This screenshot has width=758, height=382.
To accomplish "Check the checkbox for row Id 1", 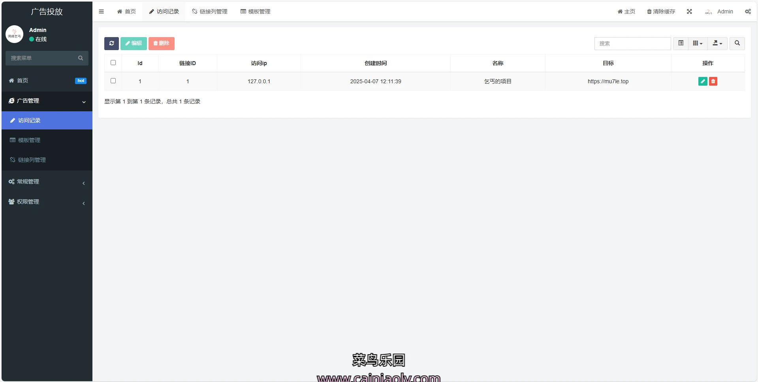I will 113,81.
